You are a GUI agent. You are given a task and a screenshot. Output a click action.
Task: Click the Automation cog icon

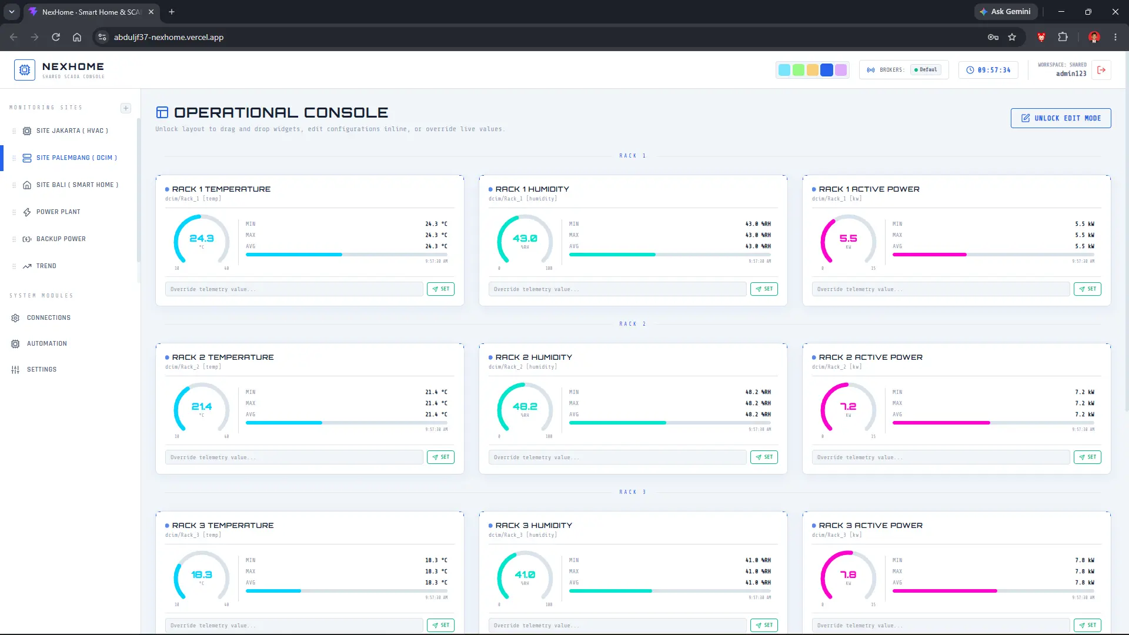[x=15, y=344]
